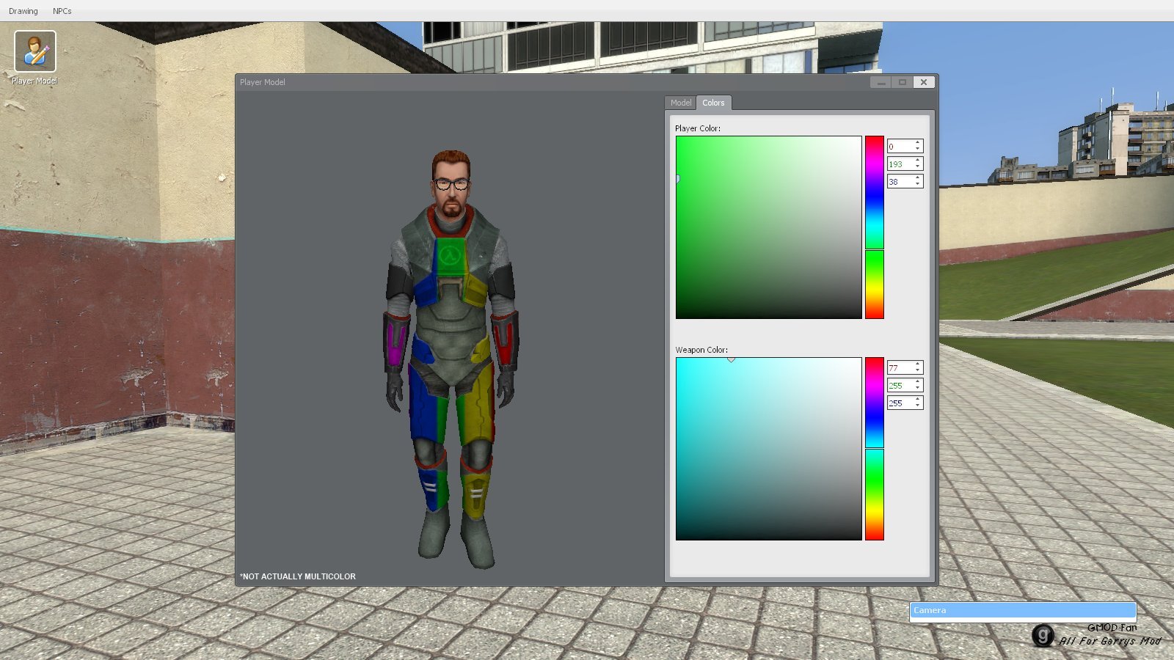Select the Camera tool entry
This screenshot has width=1174, height=660.
click(x=1023, y=610)
